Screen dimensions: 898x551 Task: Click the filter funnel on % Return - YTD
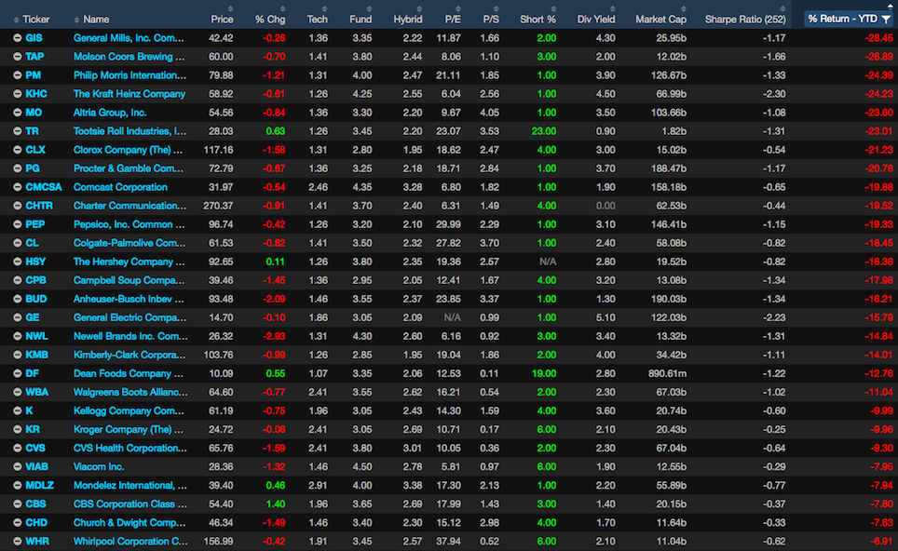(x=886, y=20)
